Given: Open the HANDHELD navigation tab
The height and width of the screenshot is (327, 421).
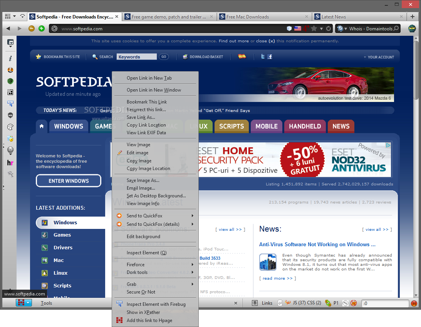Looking at the screenshot, I should pos(305,126).
